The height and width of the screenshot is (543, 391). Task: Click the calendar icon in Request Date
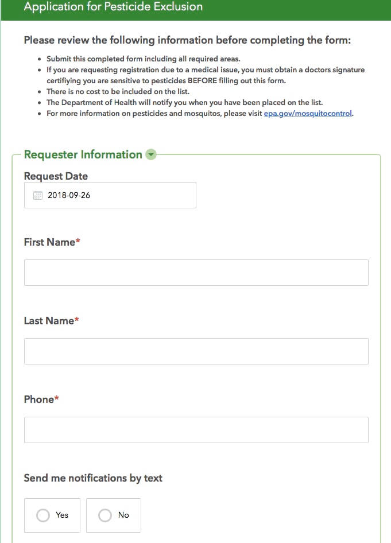[x=38, y=195]
